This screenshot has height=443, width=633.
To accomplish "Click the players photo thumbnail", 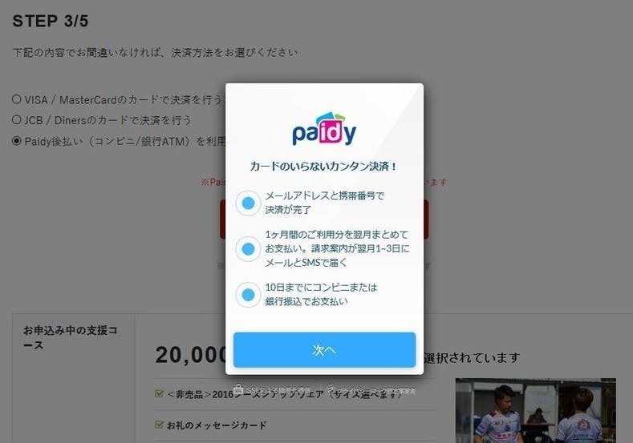I will click(536, 410).
